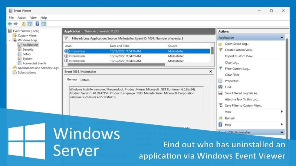
Task: Click the Save Filtered Log File floppy icon
Action: [220, 93]
